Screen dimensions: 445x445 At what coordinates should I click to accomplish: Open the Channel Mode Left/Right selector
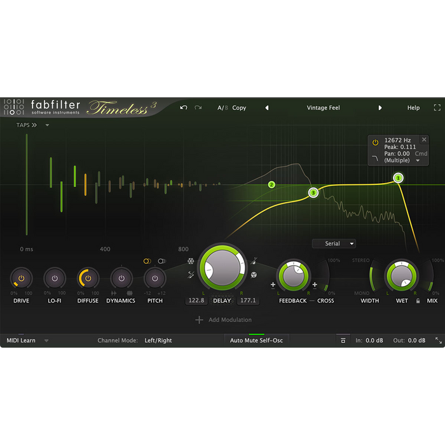tap(158, 340)
